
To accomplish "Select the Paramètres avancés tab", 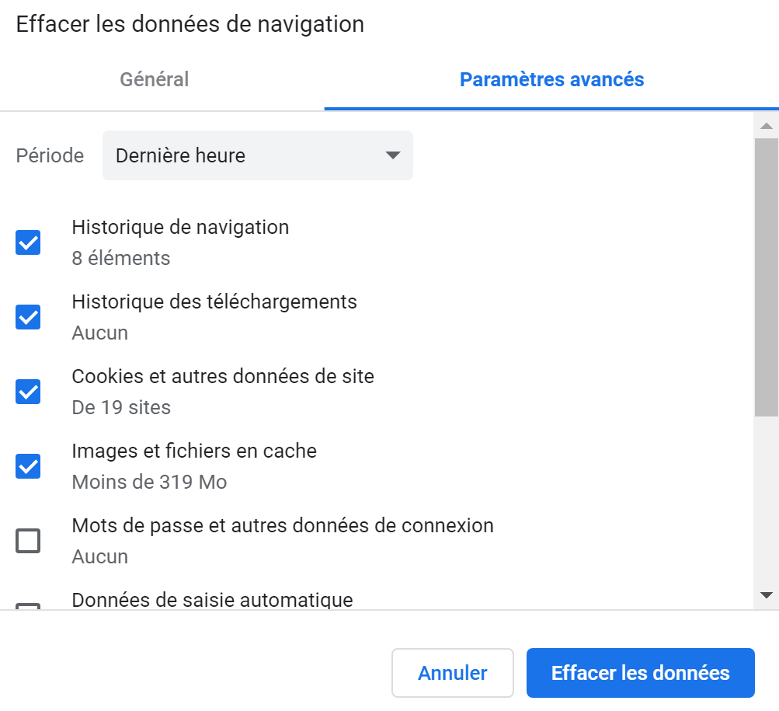I will (551, 79).
